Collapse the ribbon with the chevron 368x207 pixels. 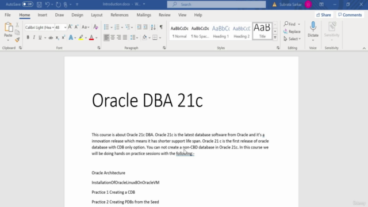click(x=364, y=48)
